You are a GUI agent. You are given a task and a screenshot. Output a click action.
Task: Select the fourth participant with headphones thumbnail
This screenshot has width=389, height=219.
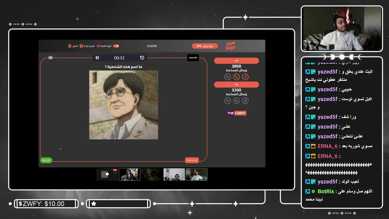pos(174,174)
